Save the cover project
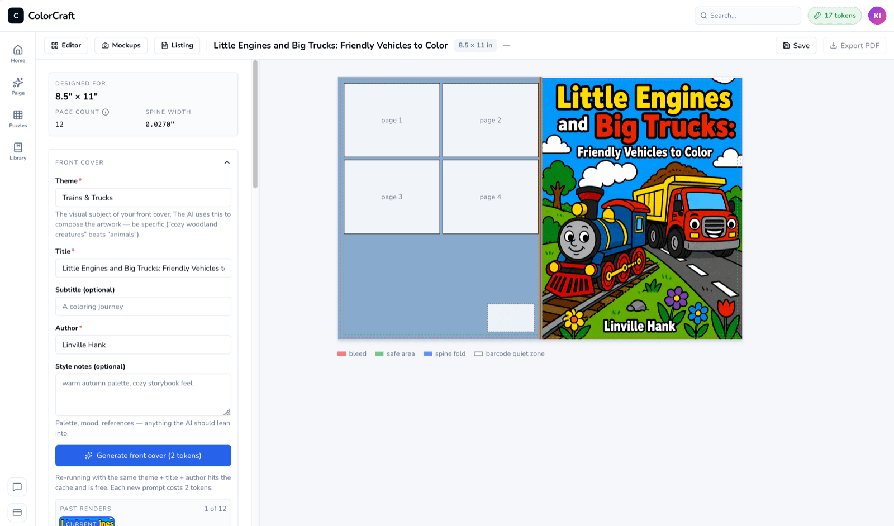Image resolution: width=894 pixels, height=526 pixels. (796, 45)
